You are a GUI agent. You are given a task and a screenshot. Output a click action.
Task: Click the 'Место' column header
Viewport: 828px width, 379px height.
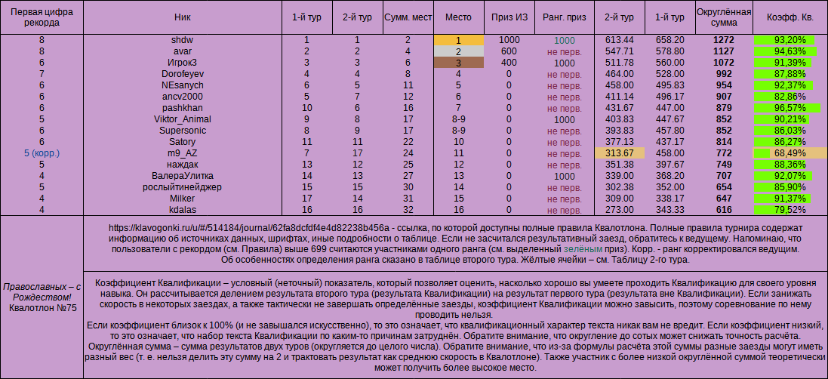458,17
